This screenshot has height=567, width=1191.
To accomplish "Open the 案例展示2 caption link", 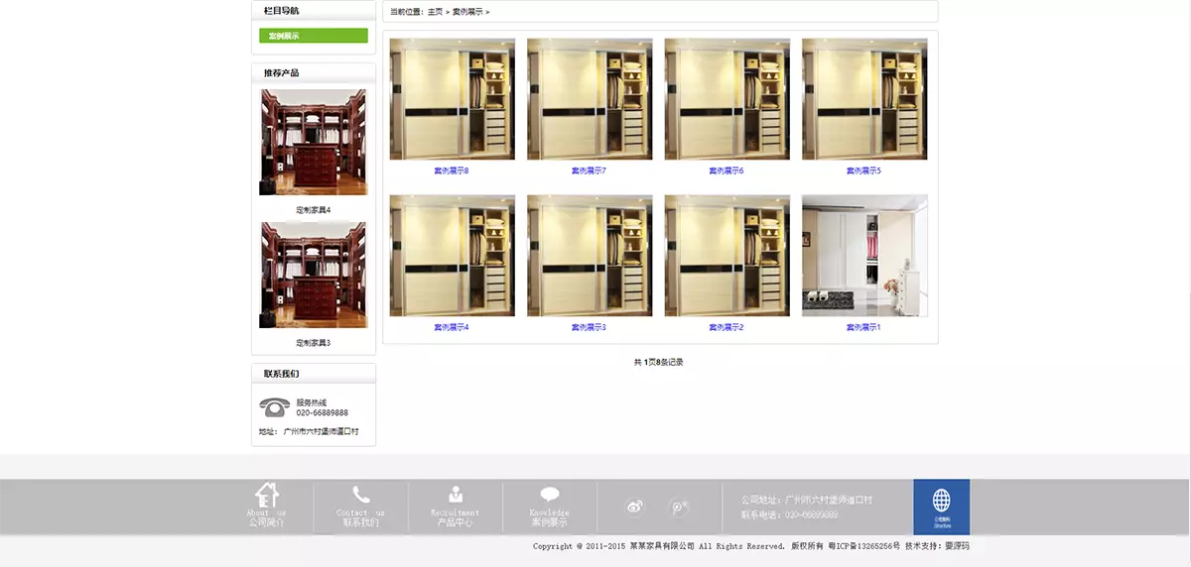I will [x=727, y=327].
